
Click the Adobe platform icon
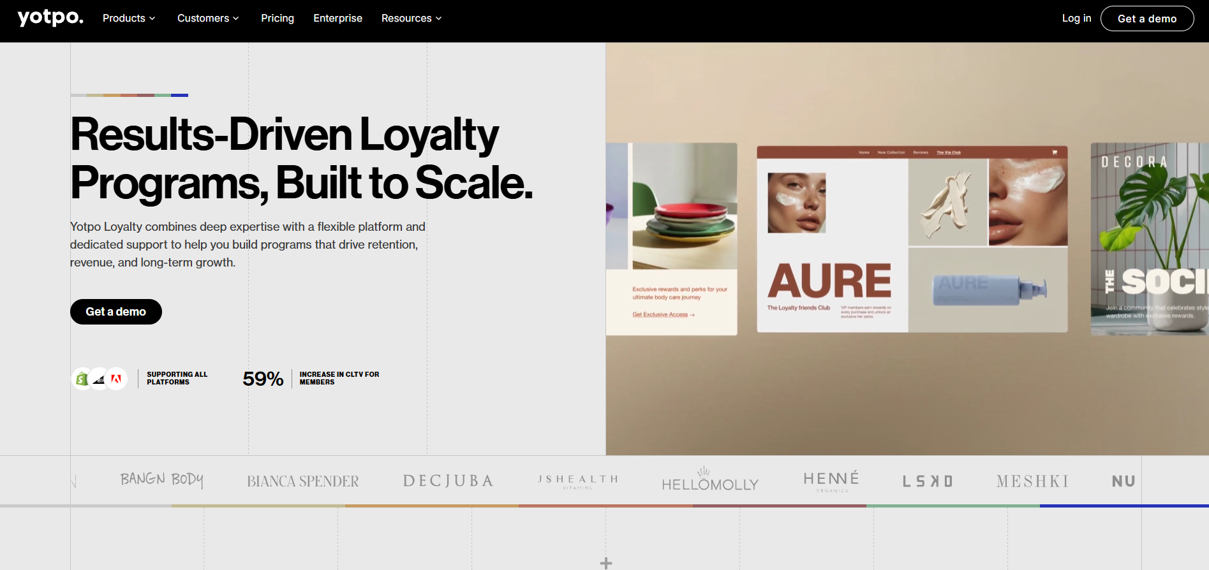[x=116, y=379]
